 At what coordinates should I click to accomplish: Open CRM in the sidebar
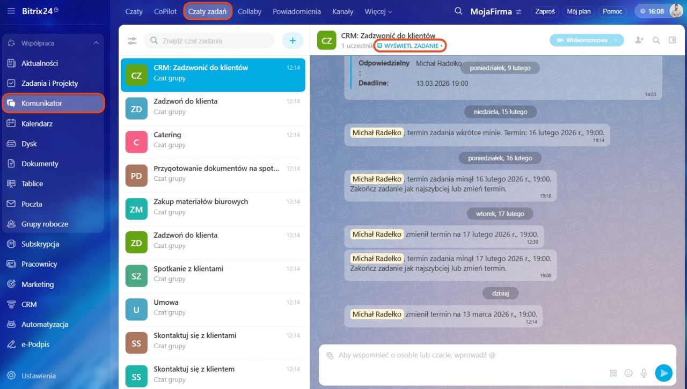tap(53, 304)
